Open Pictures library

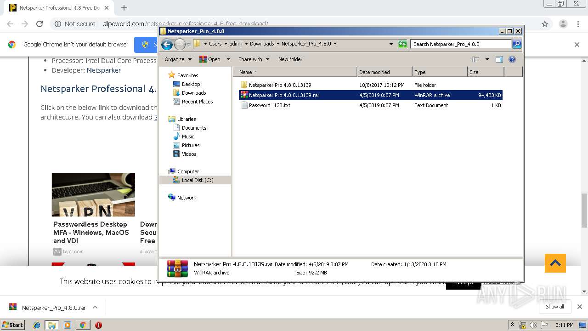coord(191,145)
